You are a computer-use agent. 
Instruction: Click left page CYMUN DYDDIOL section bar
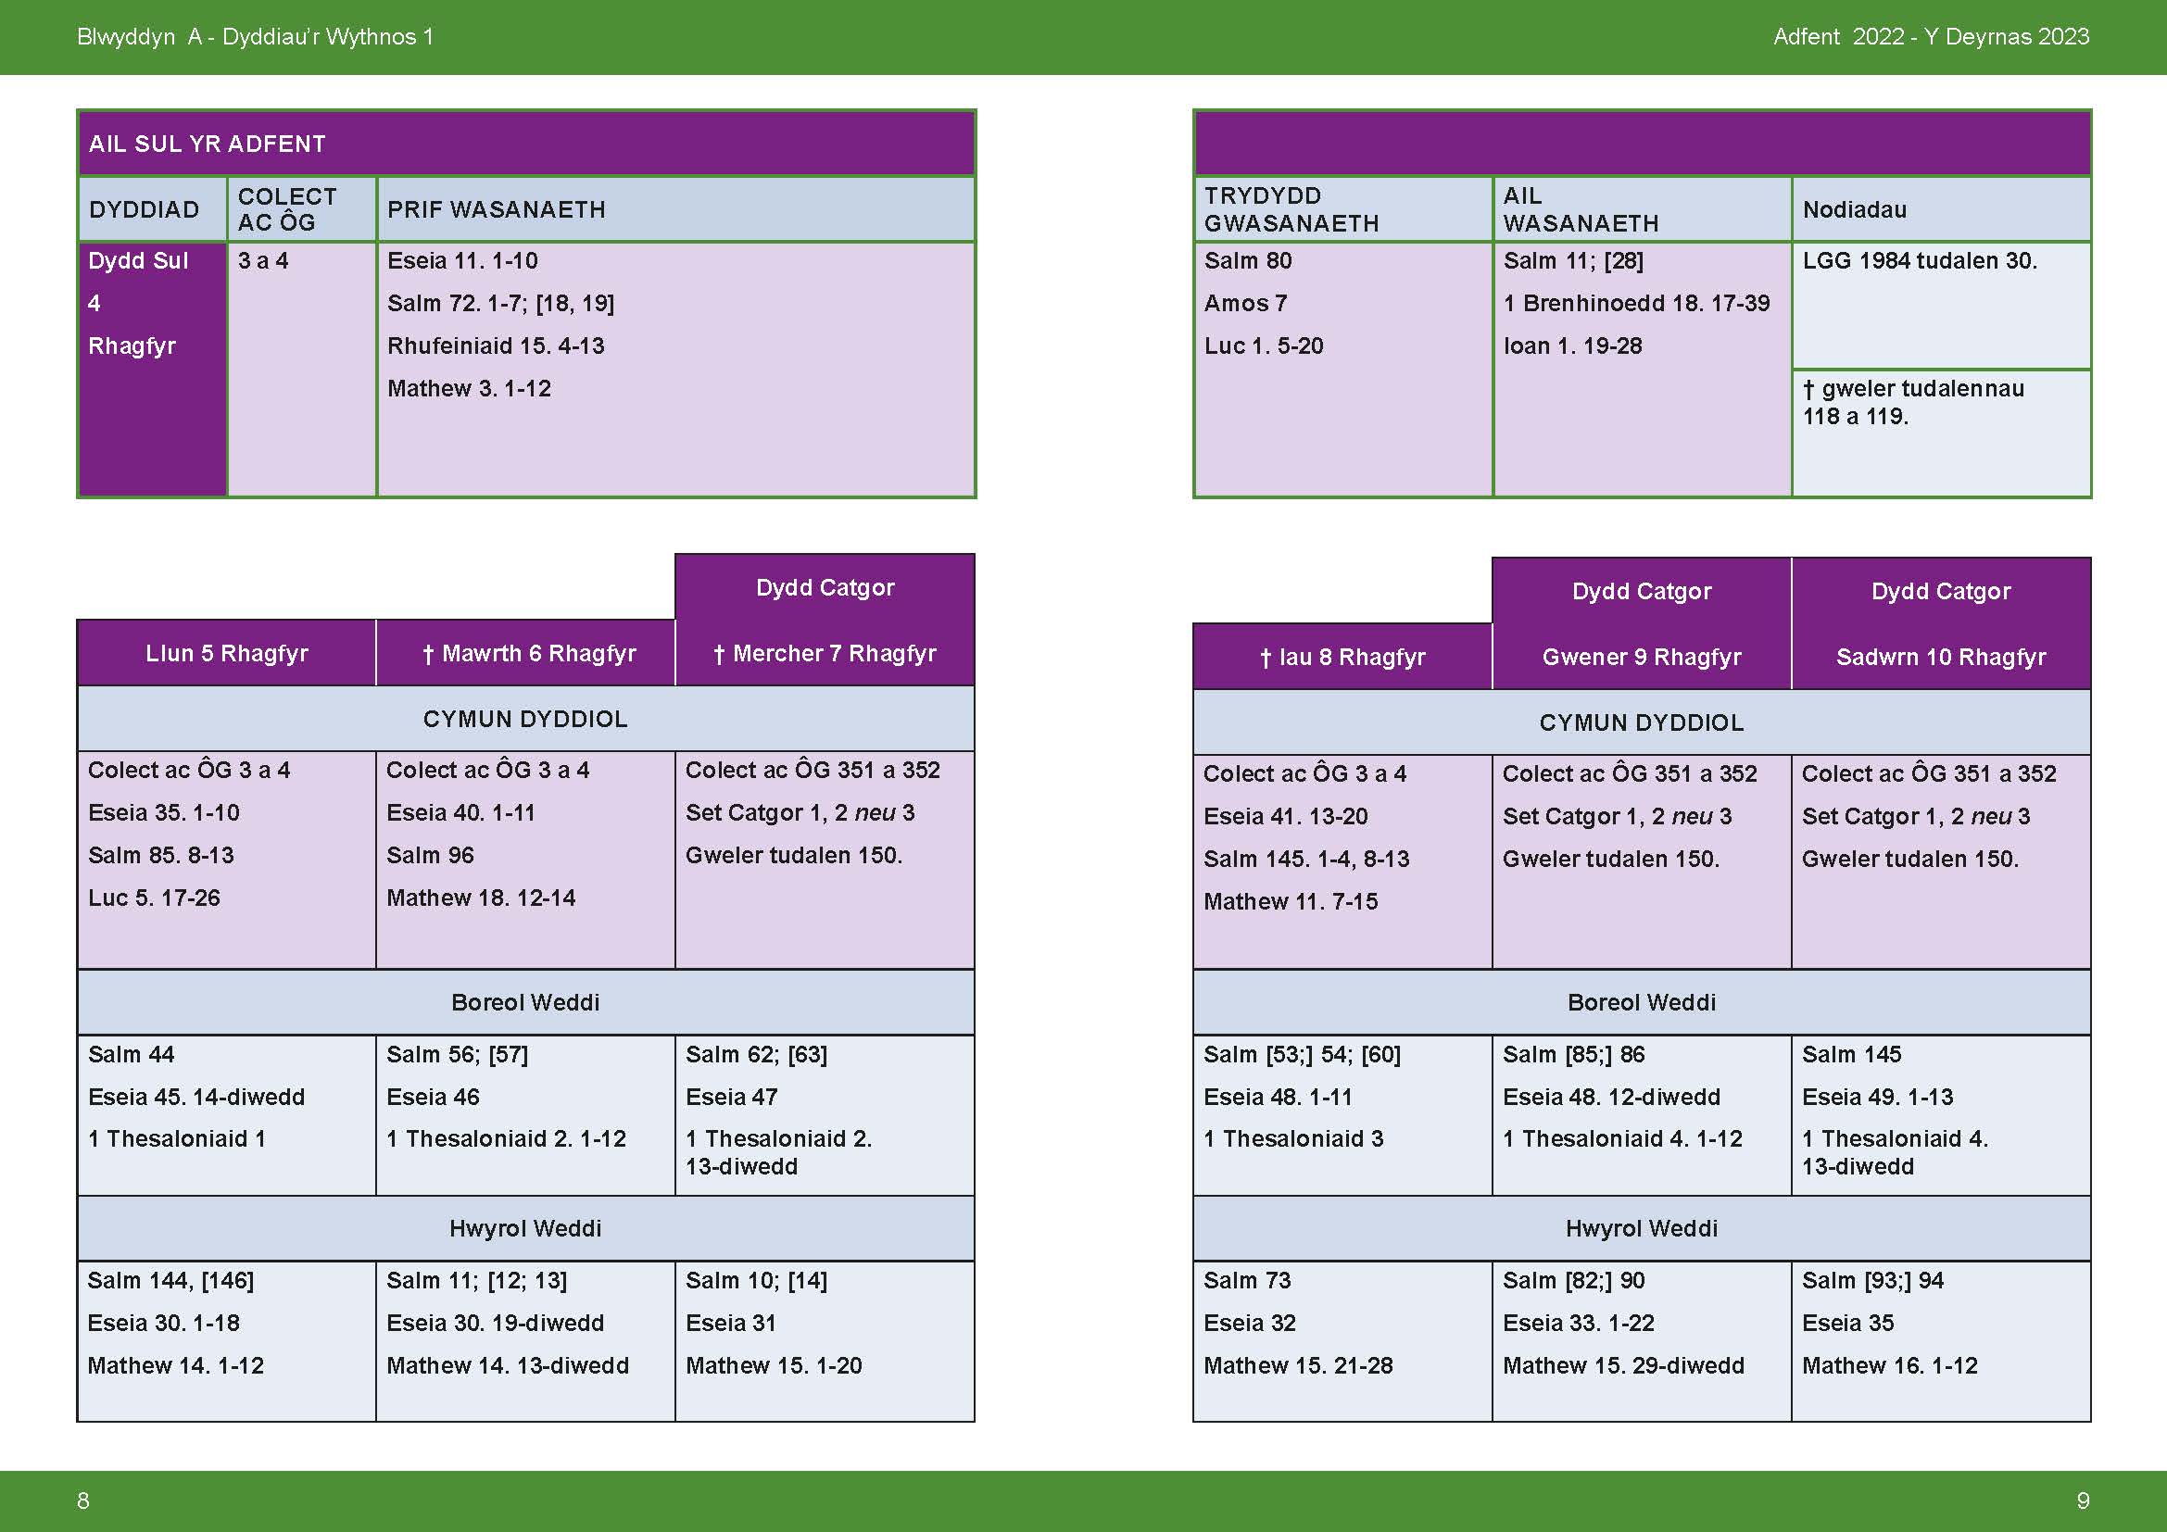coord(524,719)
